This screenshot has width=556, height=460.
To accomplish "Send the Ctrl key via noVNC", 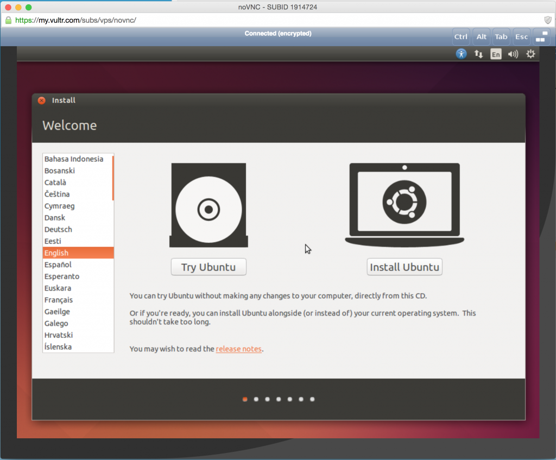I will (460, 36).
